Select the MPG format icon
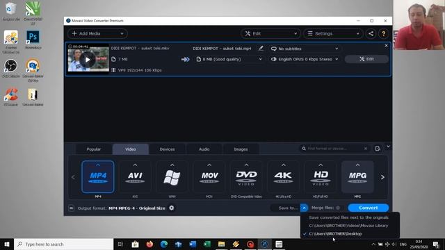This screenshot has height=250, width=445. [x=357, y=177]
